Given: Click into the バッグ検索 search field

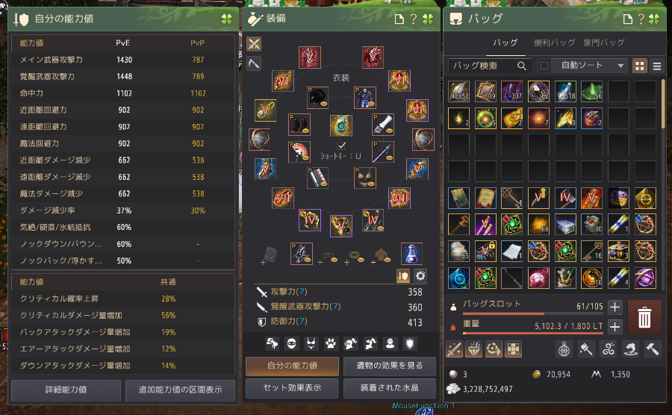Looking at the screenshot, I should point(483,66).
